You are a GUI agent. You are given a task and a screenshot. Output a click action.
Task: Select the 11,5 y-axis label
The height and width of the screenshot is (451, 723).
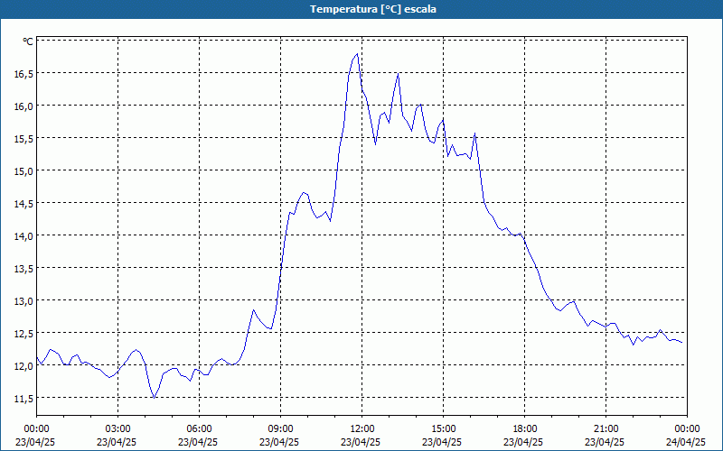pos(23,398)
